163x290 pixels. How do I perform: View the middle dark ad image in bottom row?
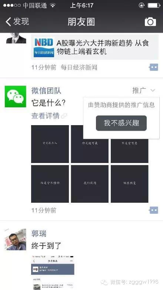90,184
